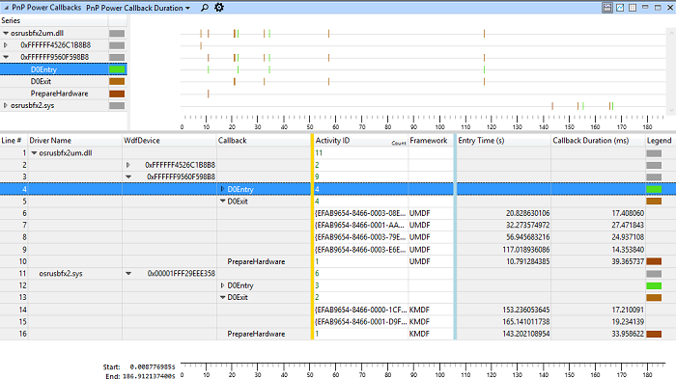Click the PrepareHardware marker in graph row
Image resolution: width=676 pixels, height=379 pixels.
(209, 94)
